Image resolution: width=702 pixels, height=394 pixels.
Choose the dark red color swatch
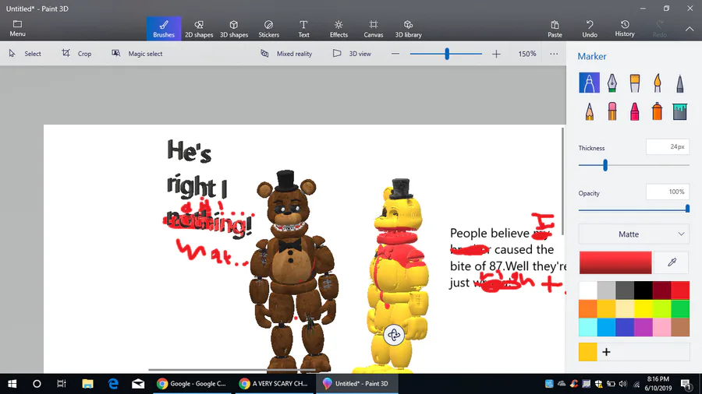click(x=661, y=290)
